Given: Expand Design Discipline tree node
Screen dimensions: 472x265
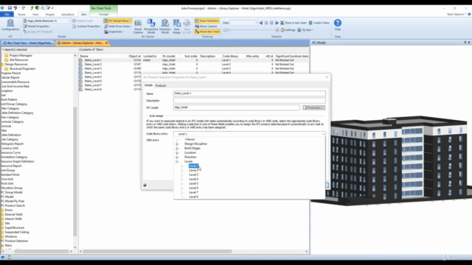Looking at the screenshot, I should tap(177, 144).
